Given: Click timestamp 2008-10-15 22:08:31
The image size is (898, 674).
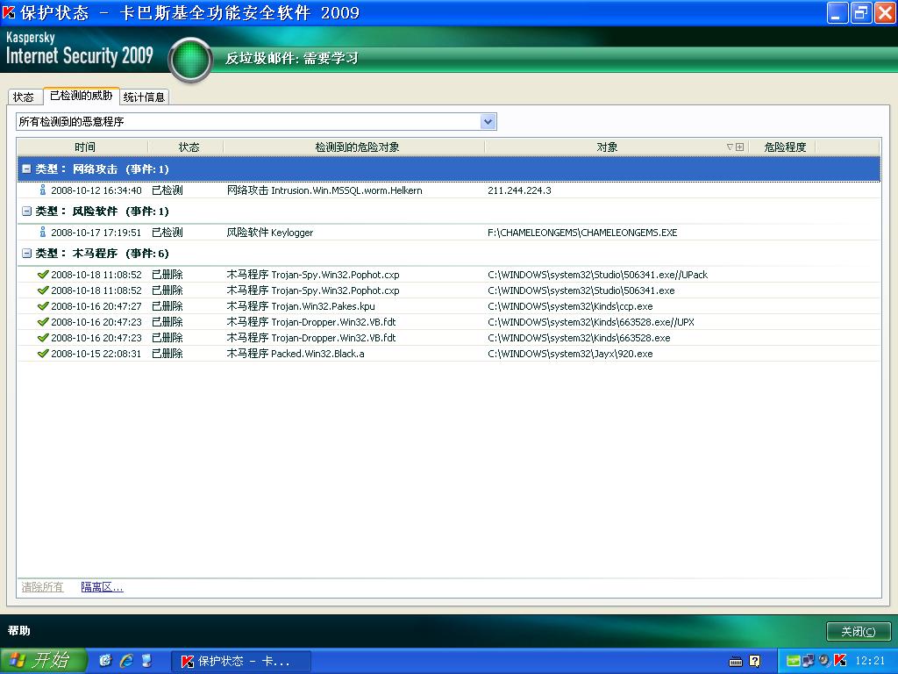Looking at the screenshot, I should (x=96, y=354).
